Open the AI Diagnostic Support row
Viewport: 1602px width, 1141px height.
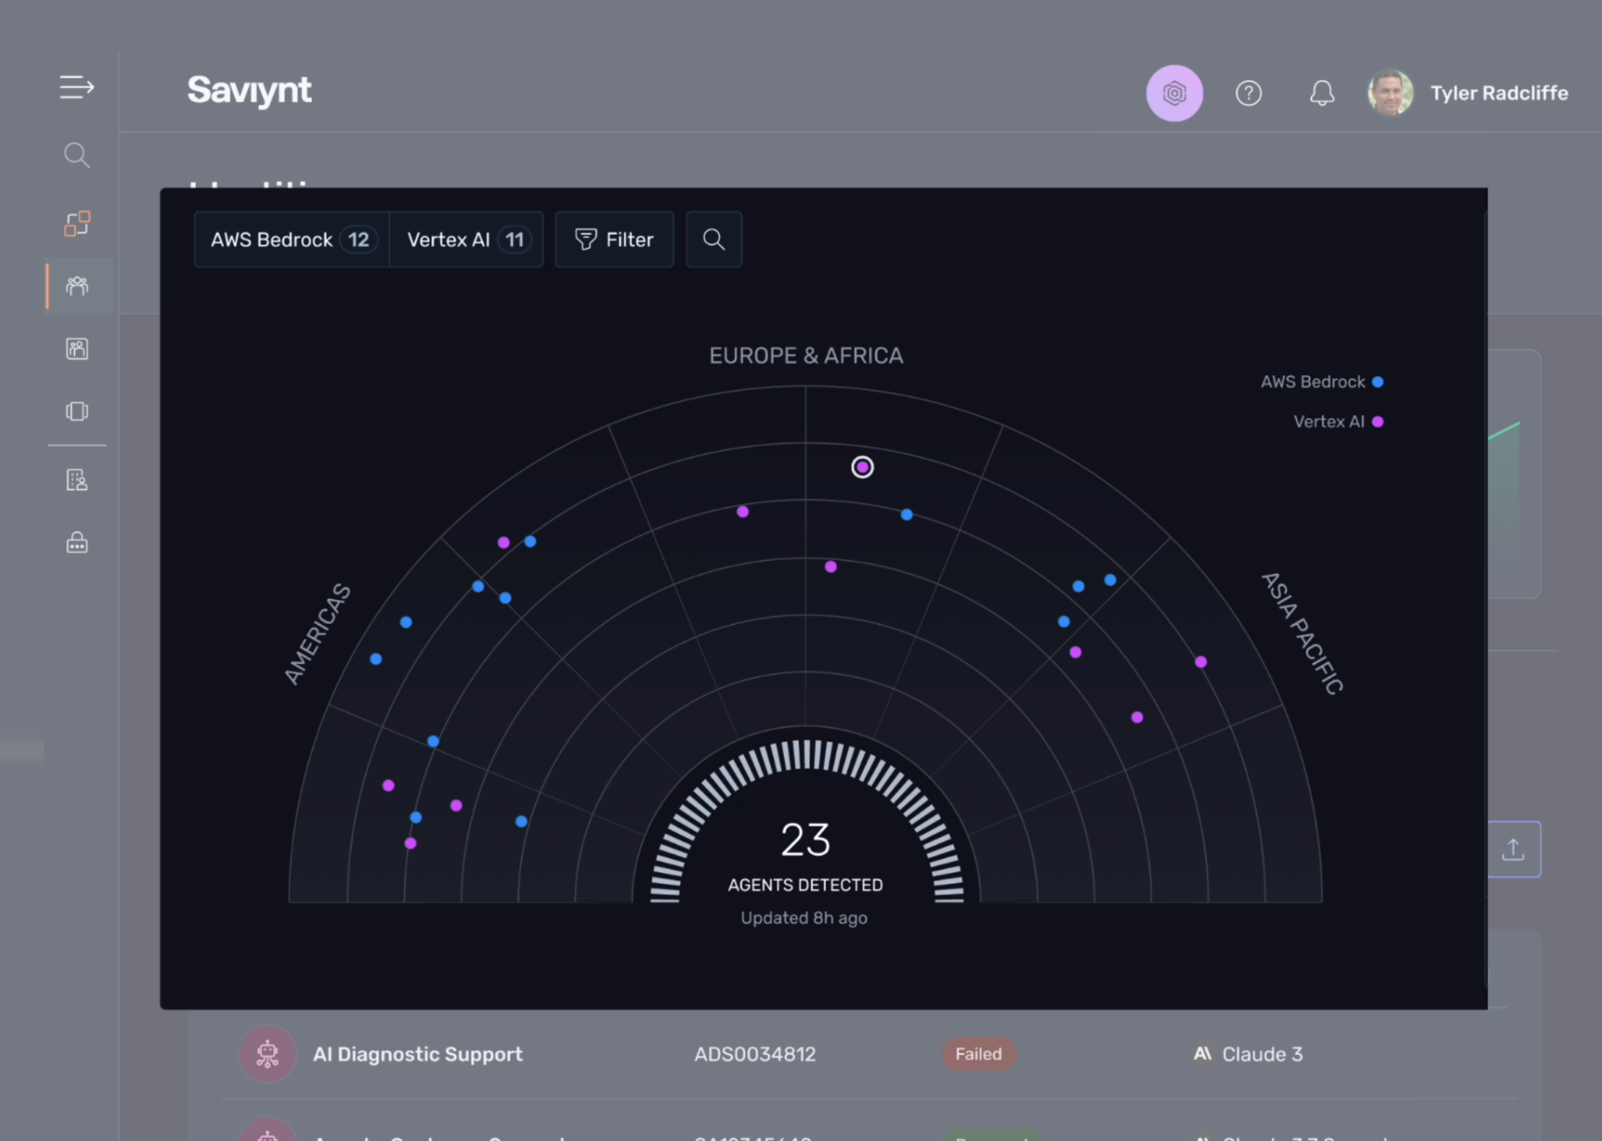[x=418, y=1054]
